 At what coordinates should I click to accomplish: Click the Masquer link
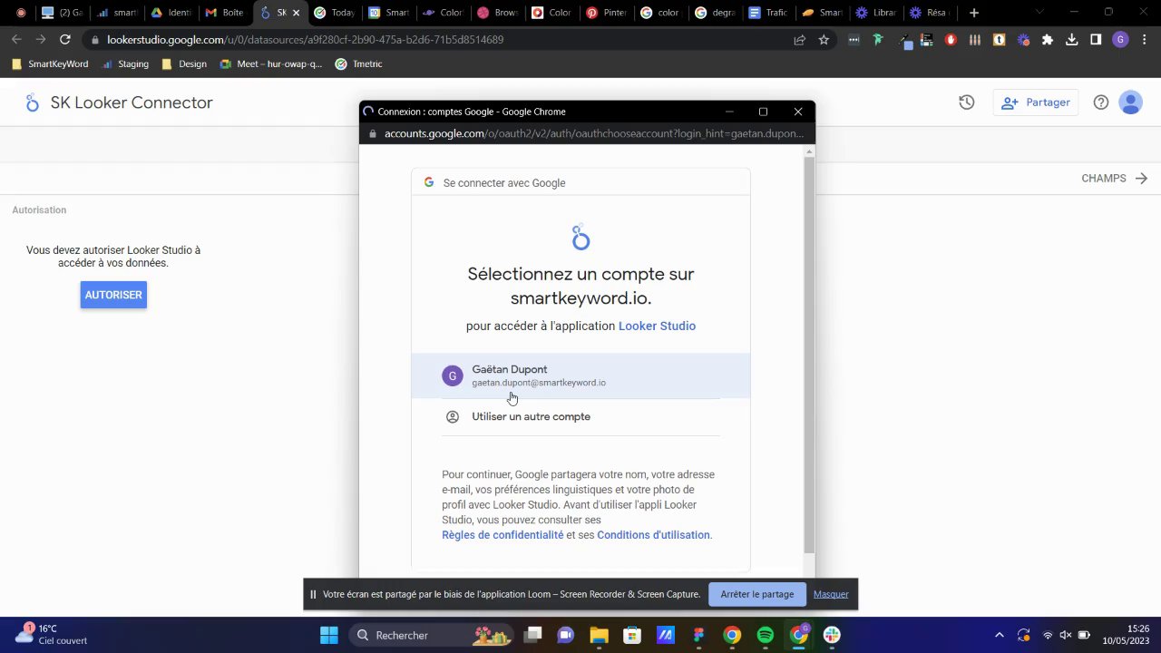point(831,594)
